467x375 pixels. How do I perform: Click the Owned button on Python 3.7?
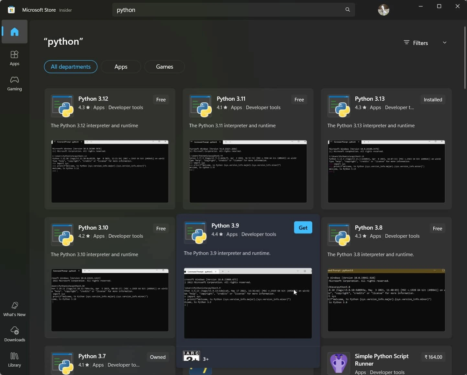coord(158,357)
